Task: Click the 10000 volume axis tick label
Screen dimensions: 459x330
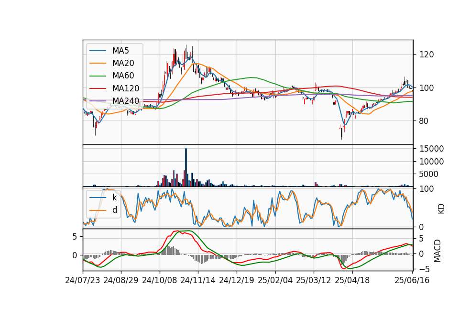Action: tap(431, 161)
